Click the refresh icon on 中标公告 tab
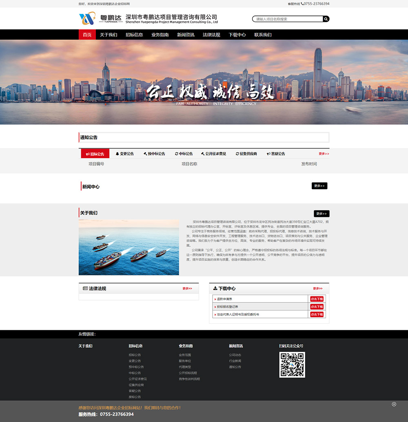This screenshot has width=408, height=422. [176, 154]
